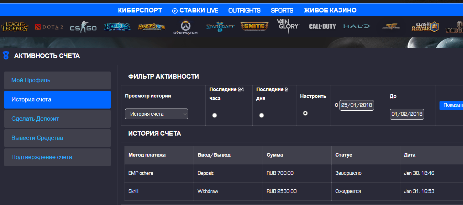Select the League of Legends game icon
Image resolution: width=463 pixels, height=205 pixels.
tap(15, 26)
